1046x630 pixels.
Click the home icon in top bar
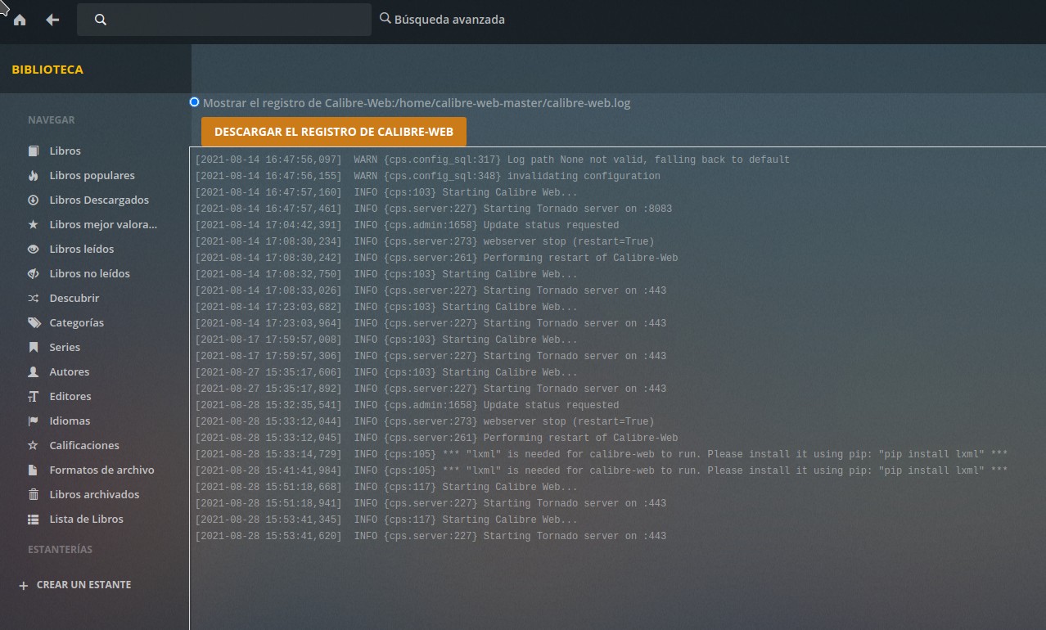20,20
